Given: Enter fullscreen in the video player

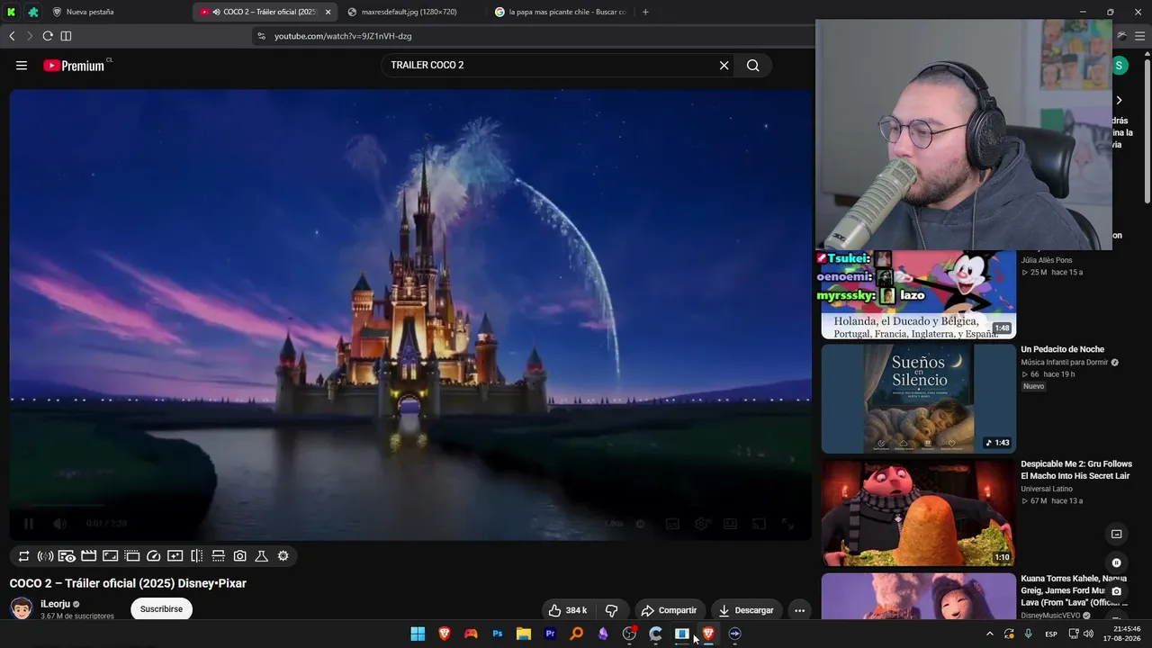Looking at the screenshot, I should [x=787, y=524].
